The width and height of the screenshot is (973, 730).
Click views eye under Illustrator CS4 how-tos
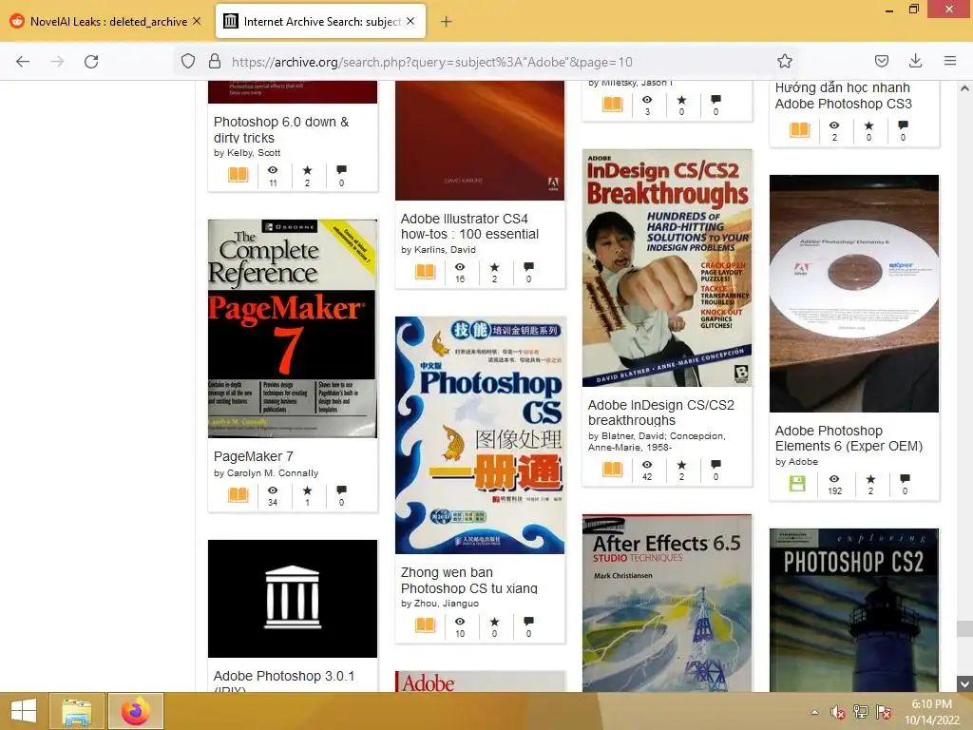tap(460, 267)
